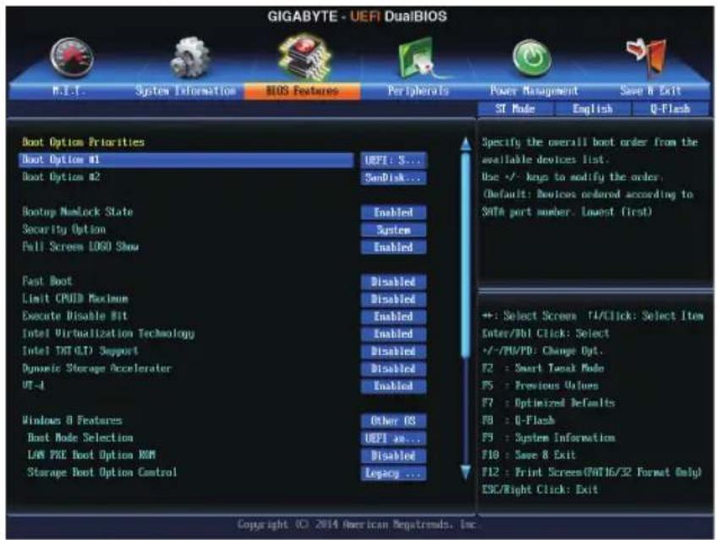The height and width of the screenshot is (540, 717).
Task: Click the vertical scrollbar thumb
Action: tap(466, 254)
